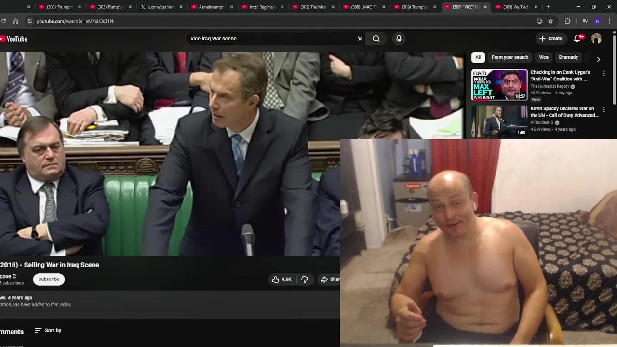Open the notifications bell
The height and width of the screenshot is (347, 617).
[577, 39]
